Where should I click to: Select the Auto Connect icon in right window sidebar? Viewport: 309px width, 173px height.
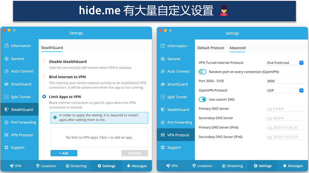[x=163, y=71]
